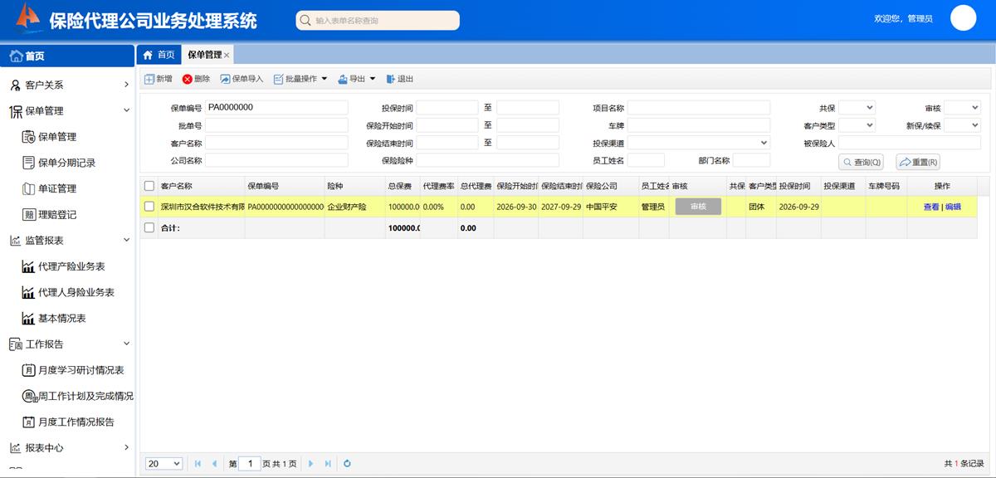Click the 月度学习研讨情况表 icon

pos(28,370)
